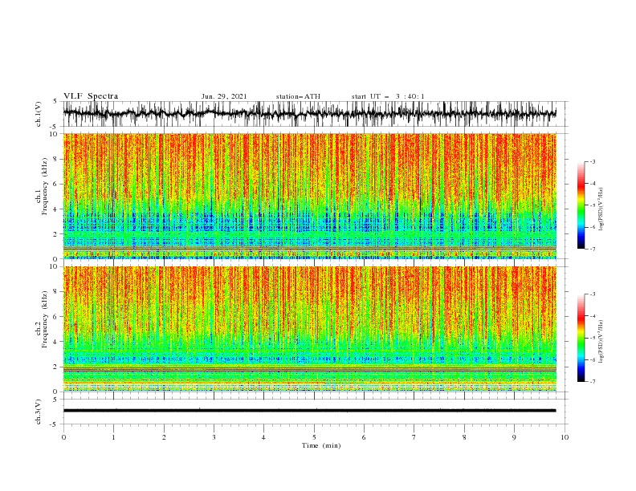Select the date text "Jun. 29, 2021"
This screenshot has height=491, width=636.
pos(224,96)
